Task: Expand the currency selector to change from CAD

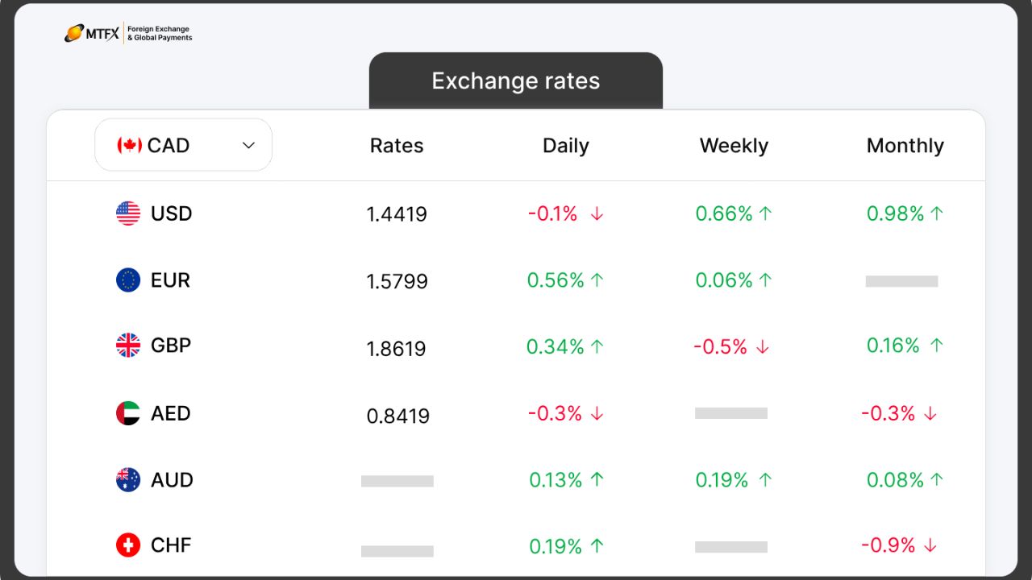Action: coord(183,145)
